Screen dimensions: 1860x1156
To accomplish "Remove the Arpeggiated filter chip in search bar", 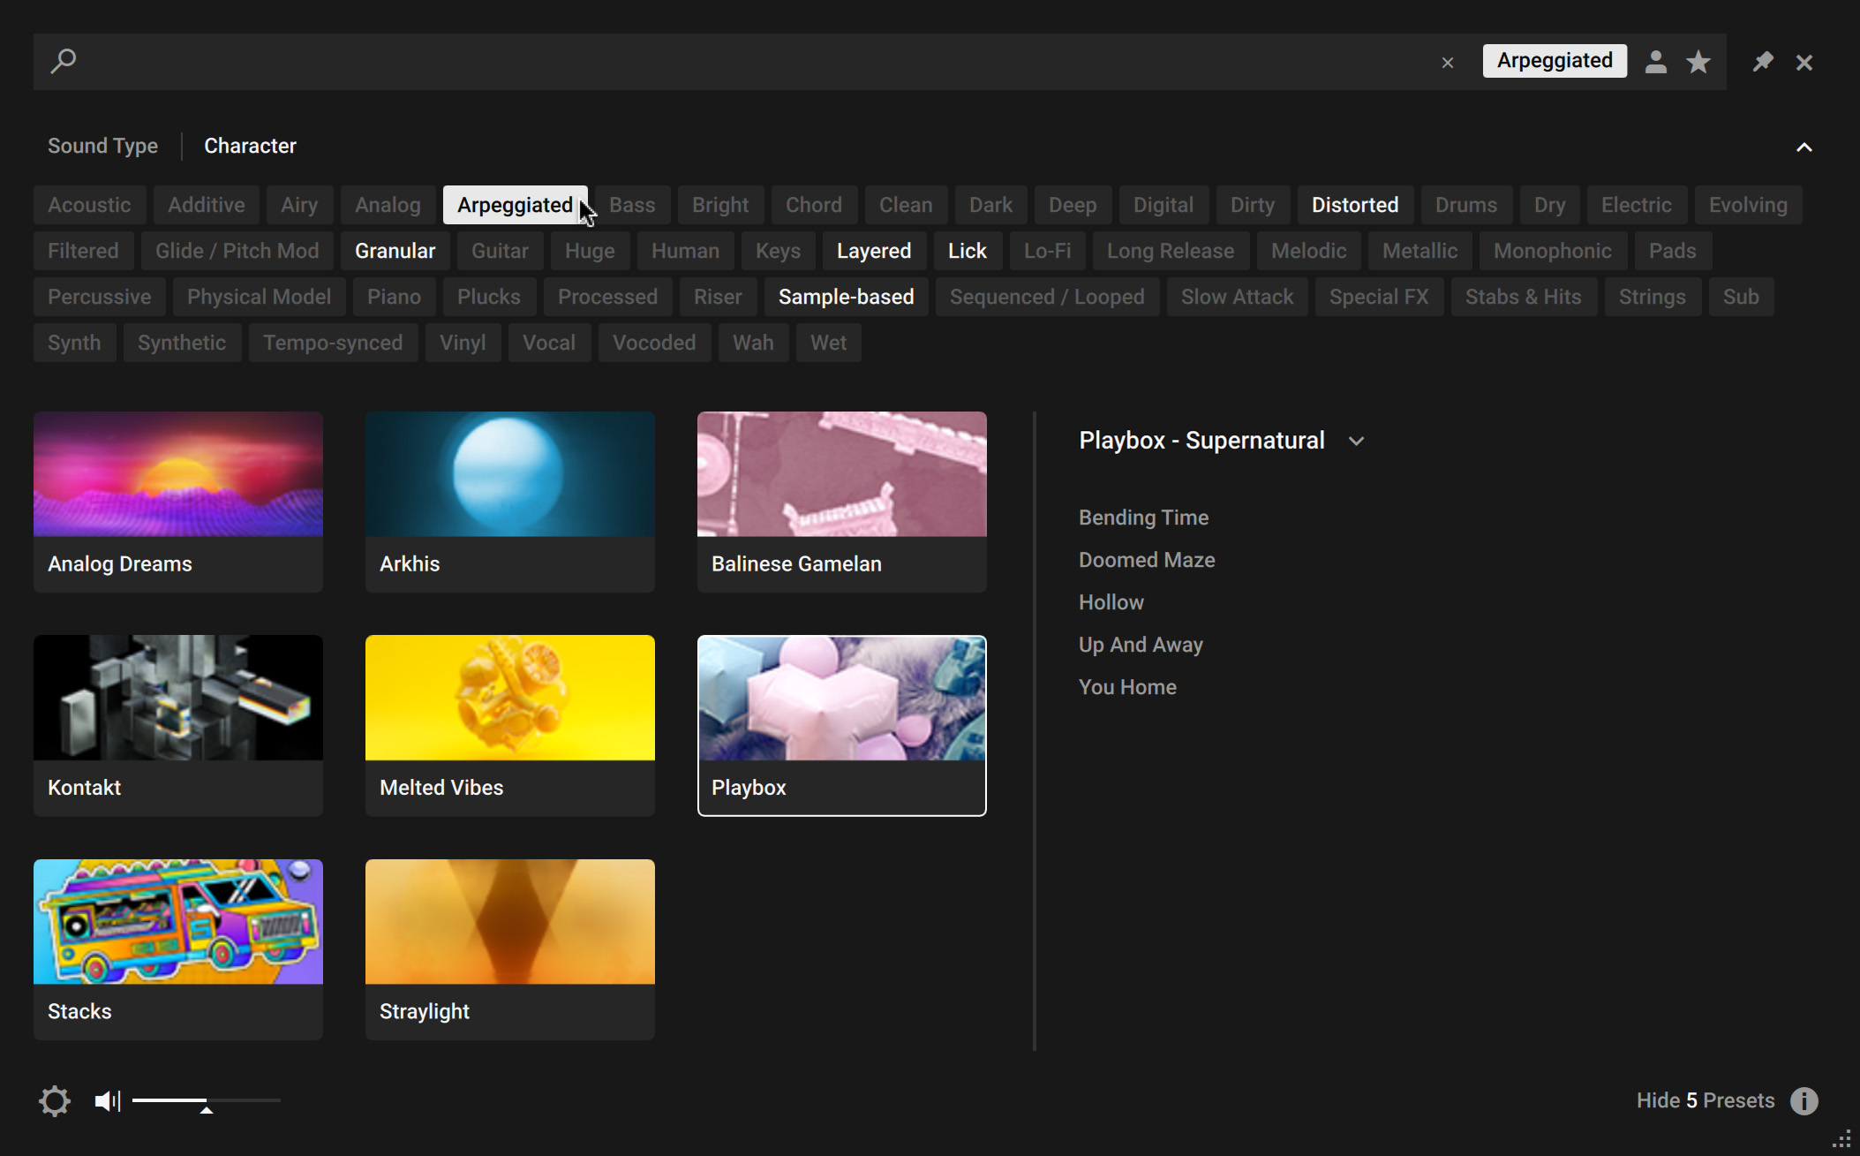I will pos(1554,61).
